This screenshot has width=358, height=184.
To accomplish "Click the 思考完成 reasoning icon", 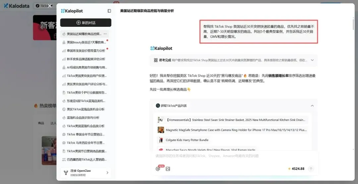I will point(156,60).
